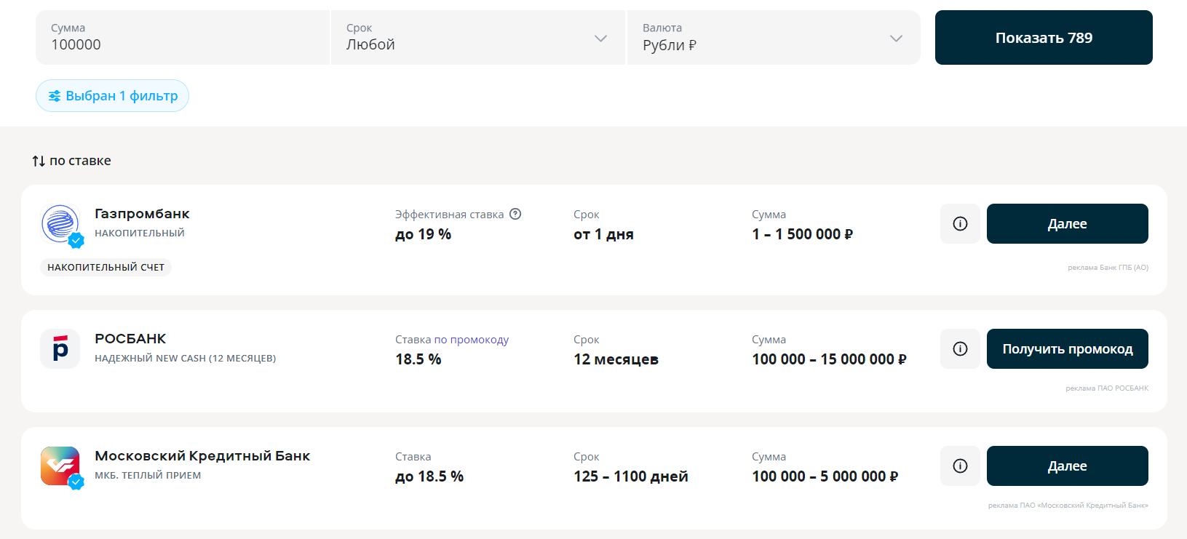The image size is (1187, 539).
Task: Click Далее for Московский Кредитный Банк
Action: point(1067,466)
